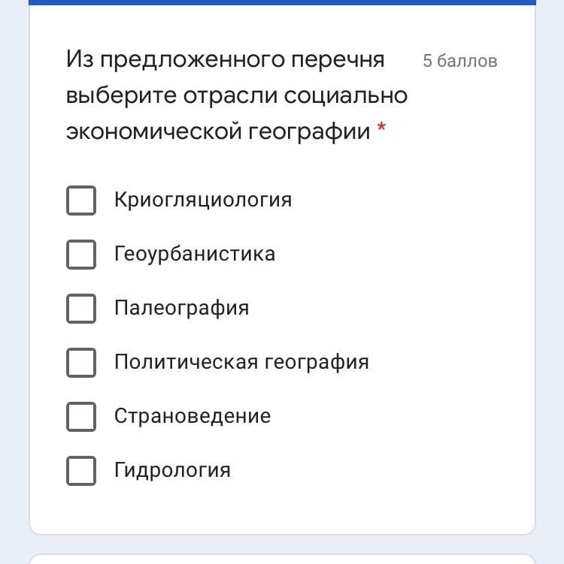564x564 pixels.
Task: Click the red required asterisk
Action: [x=382, y=129]
